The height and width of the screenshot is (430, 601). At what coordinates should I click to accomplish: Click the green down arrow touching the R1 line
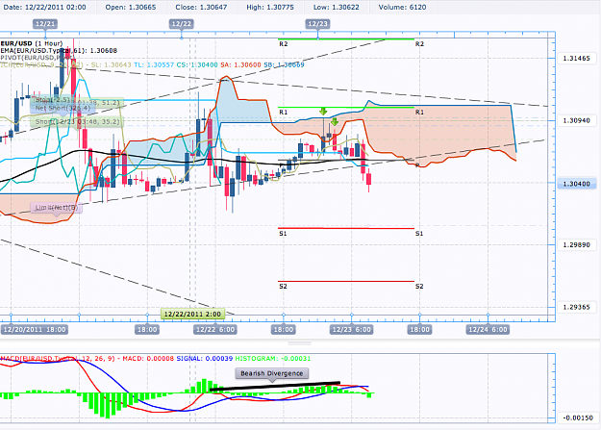323,112
